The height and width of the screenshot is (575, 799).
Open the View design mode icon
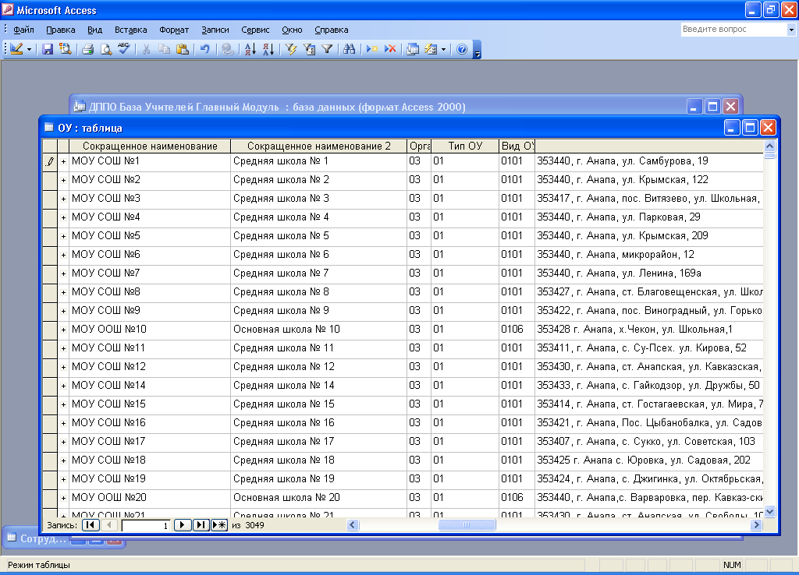[x=16, y=49]
